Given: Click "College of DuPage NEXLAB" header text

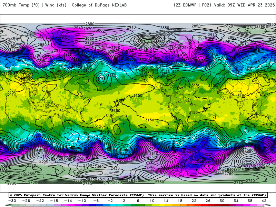Looking at the screenshot, I should pyautogui.click(x=99, y=5).
